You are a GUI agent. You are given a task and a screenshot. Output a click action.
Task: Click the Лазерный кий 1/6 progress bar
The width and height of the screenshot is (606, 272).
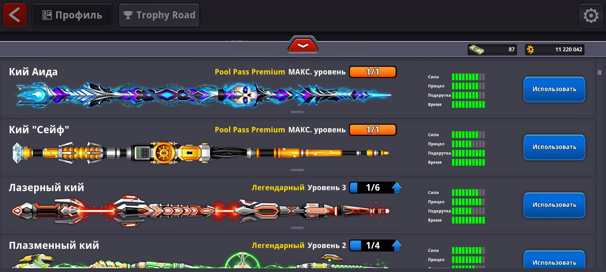[x=370, y=188]
